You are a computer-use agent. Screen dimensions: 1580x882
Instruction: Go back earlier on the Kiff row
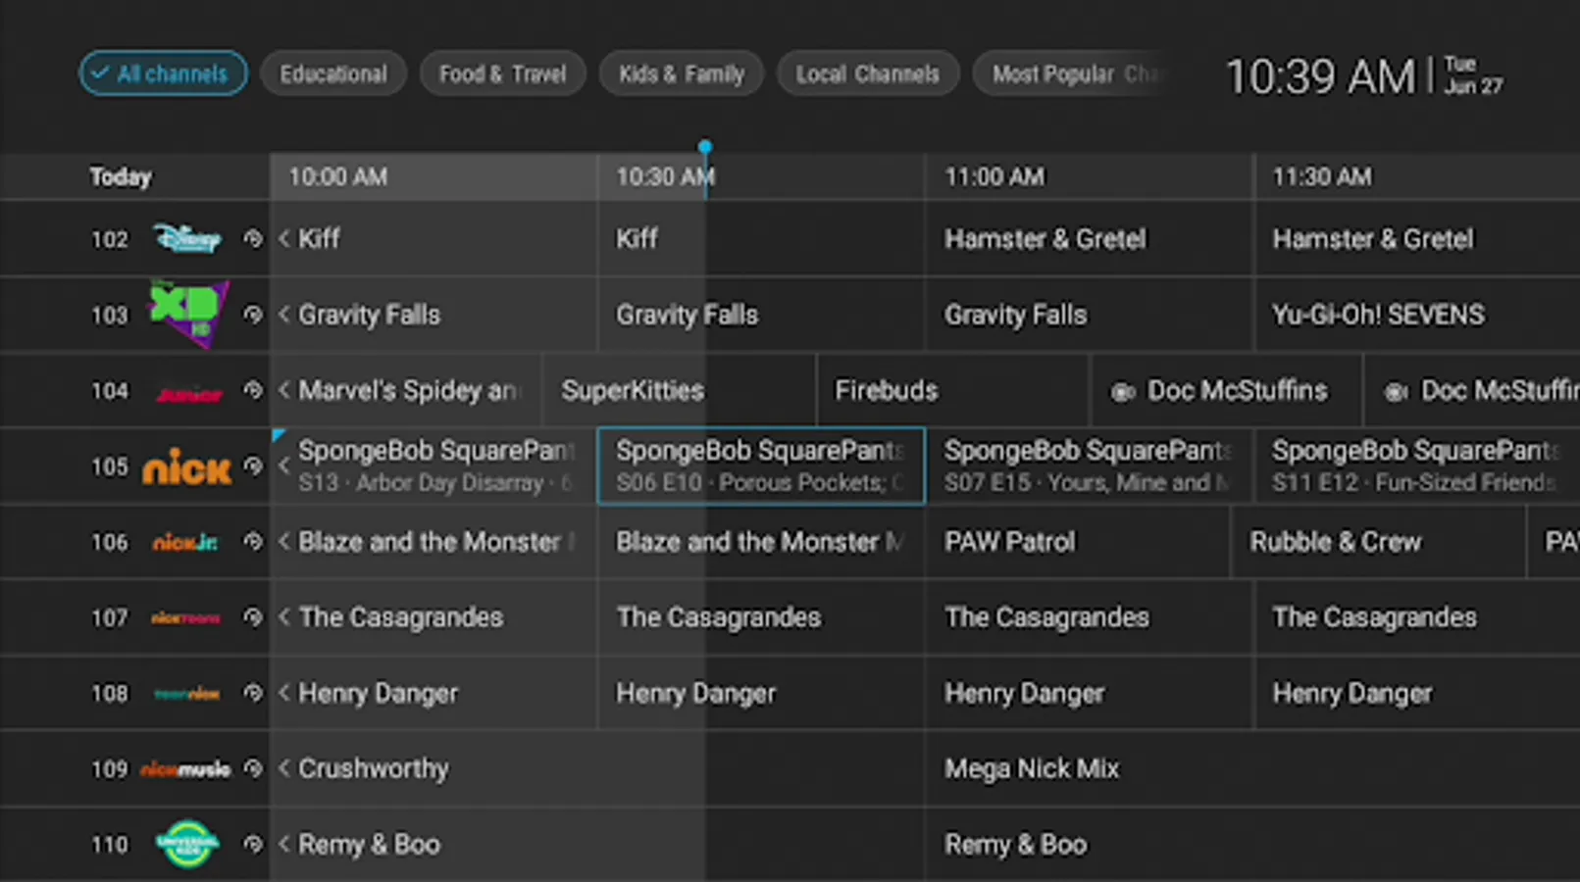(x=284, y=238)
